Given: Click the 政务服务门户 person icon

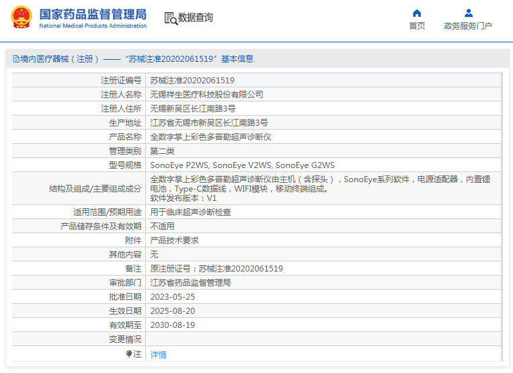Looking at the screenshot, I should pos(468,13).
